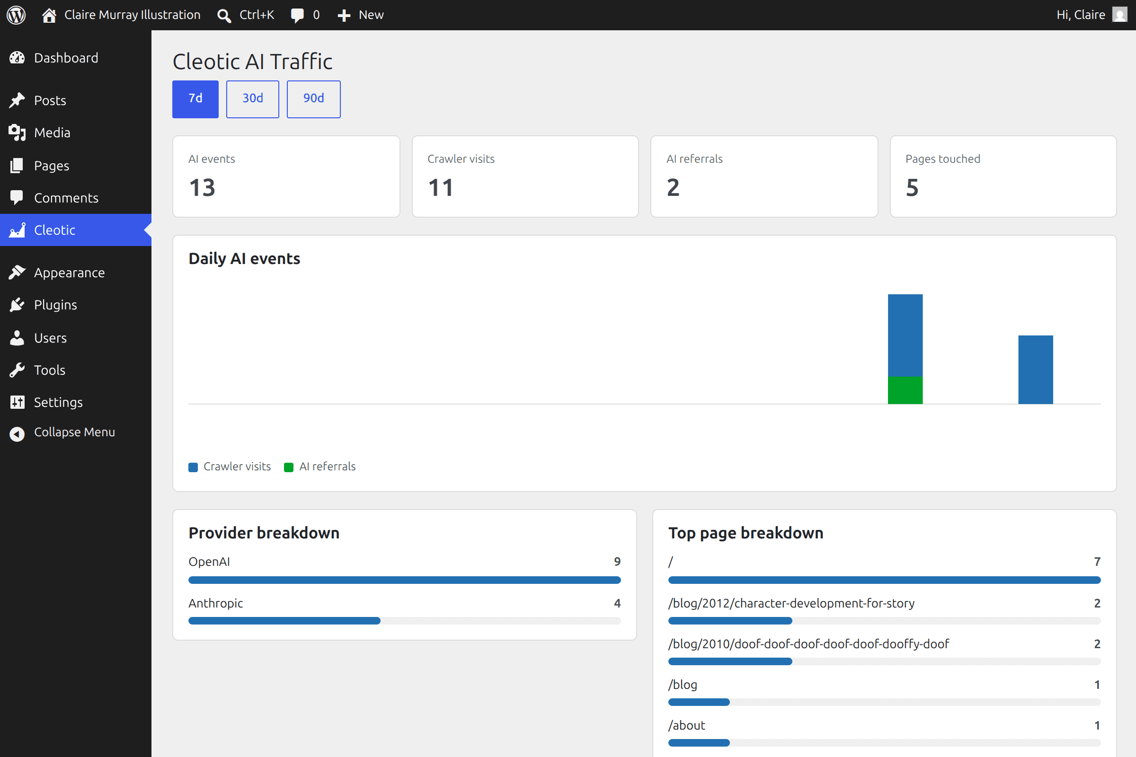Click the Hi, Claire account link
The image size is (1136, 757).
(x=1081, y=15)
